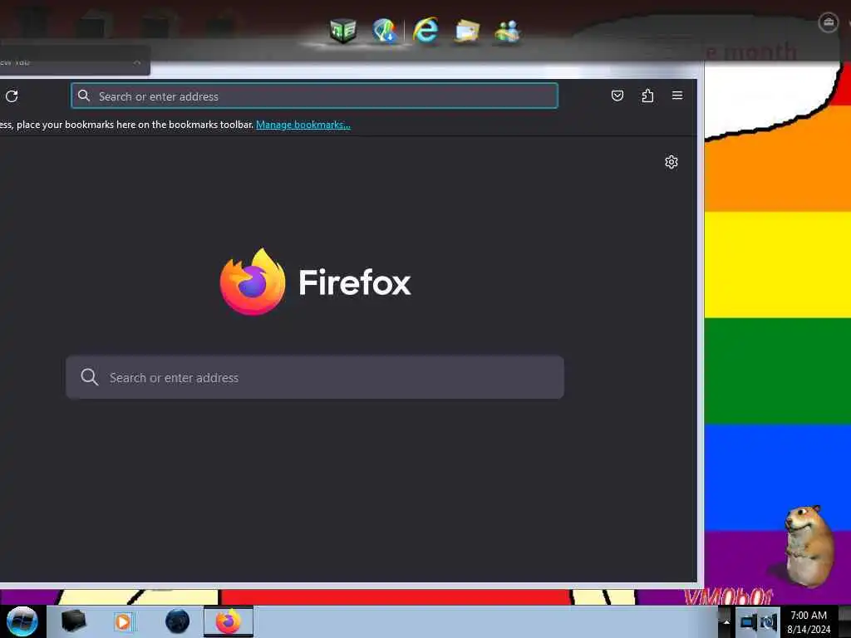The width and height of the screenshot is (851, 638).
Task: Show hidden system tray icons arrow
Action: 726,621
